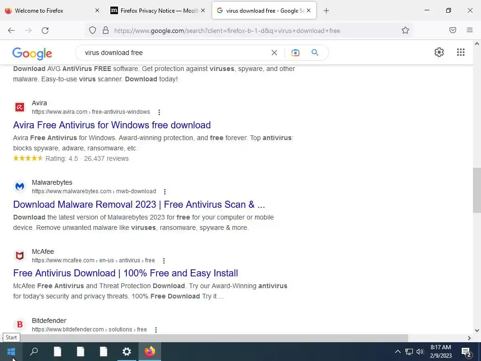Click the scroll up arrow at page top

477,44
